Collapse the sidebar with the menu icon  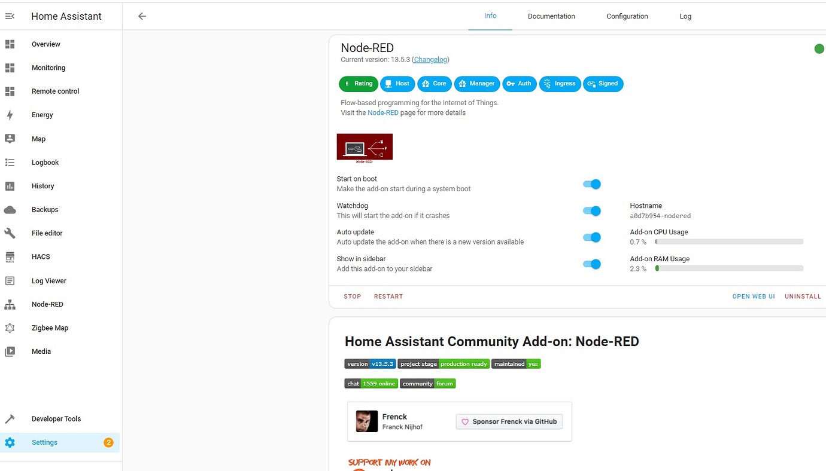[10, 16]
